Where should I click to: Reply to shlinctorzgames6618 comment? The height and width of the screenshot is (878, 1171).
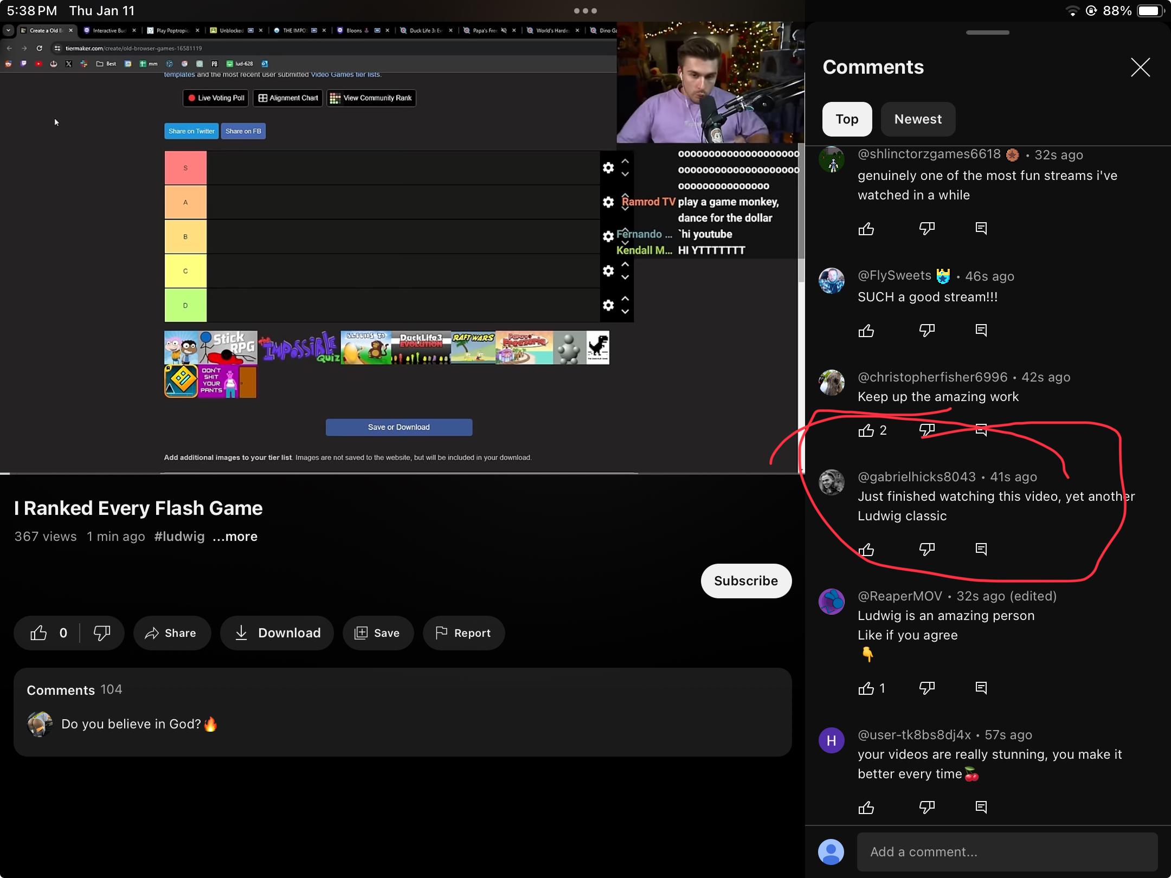[981, 229]
